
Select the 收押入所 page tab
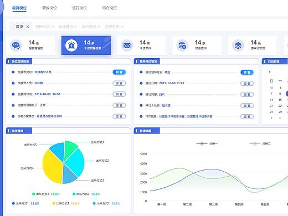tap(43, 27)
